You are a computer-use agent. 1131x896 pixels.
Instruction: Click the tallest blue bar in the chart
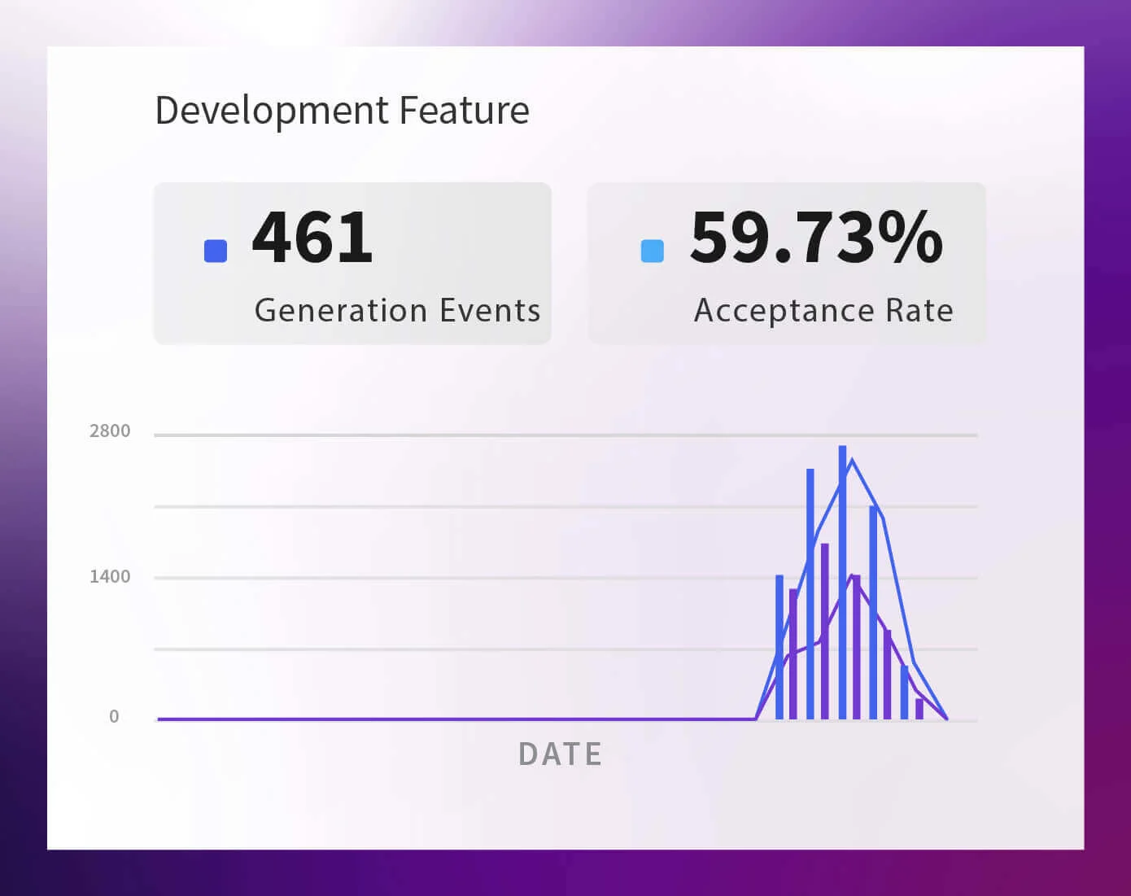(842, 583)
